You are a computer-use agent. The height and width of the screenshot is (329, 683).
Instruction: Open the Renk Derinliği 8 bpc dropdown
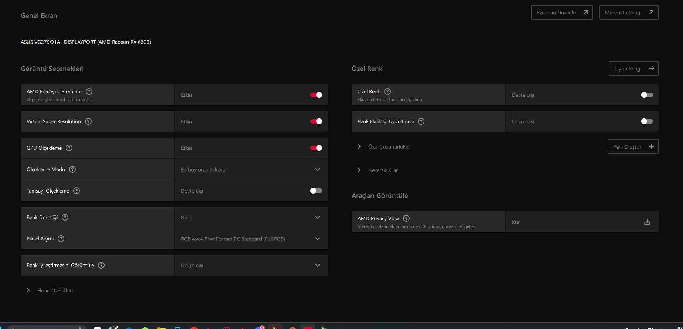click(x=251, y=217)
